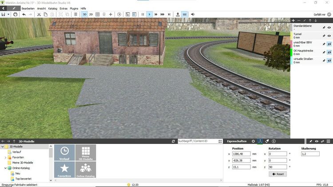Open the save dropdown arrow

8,15
